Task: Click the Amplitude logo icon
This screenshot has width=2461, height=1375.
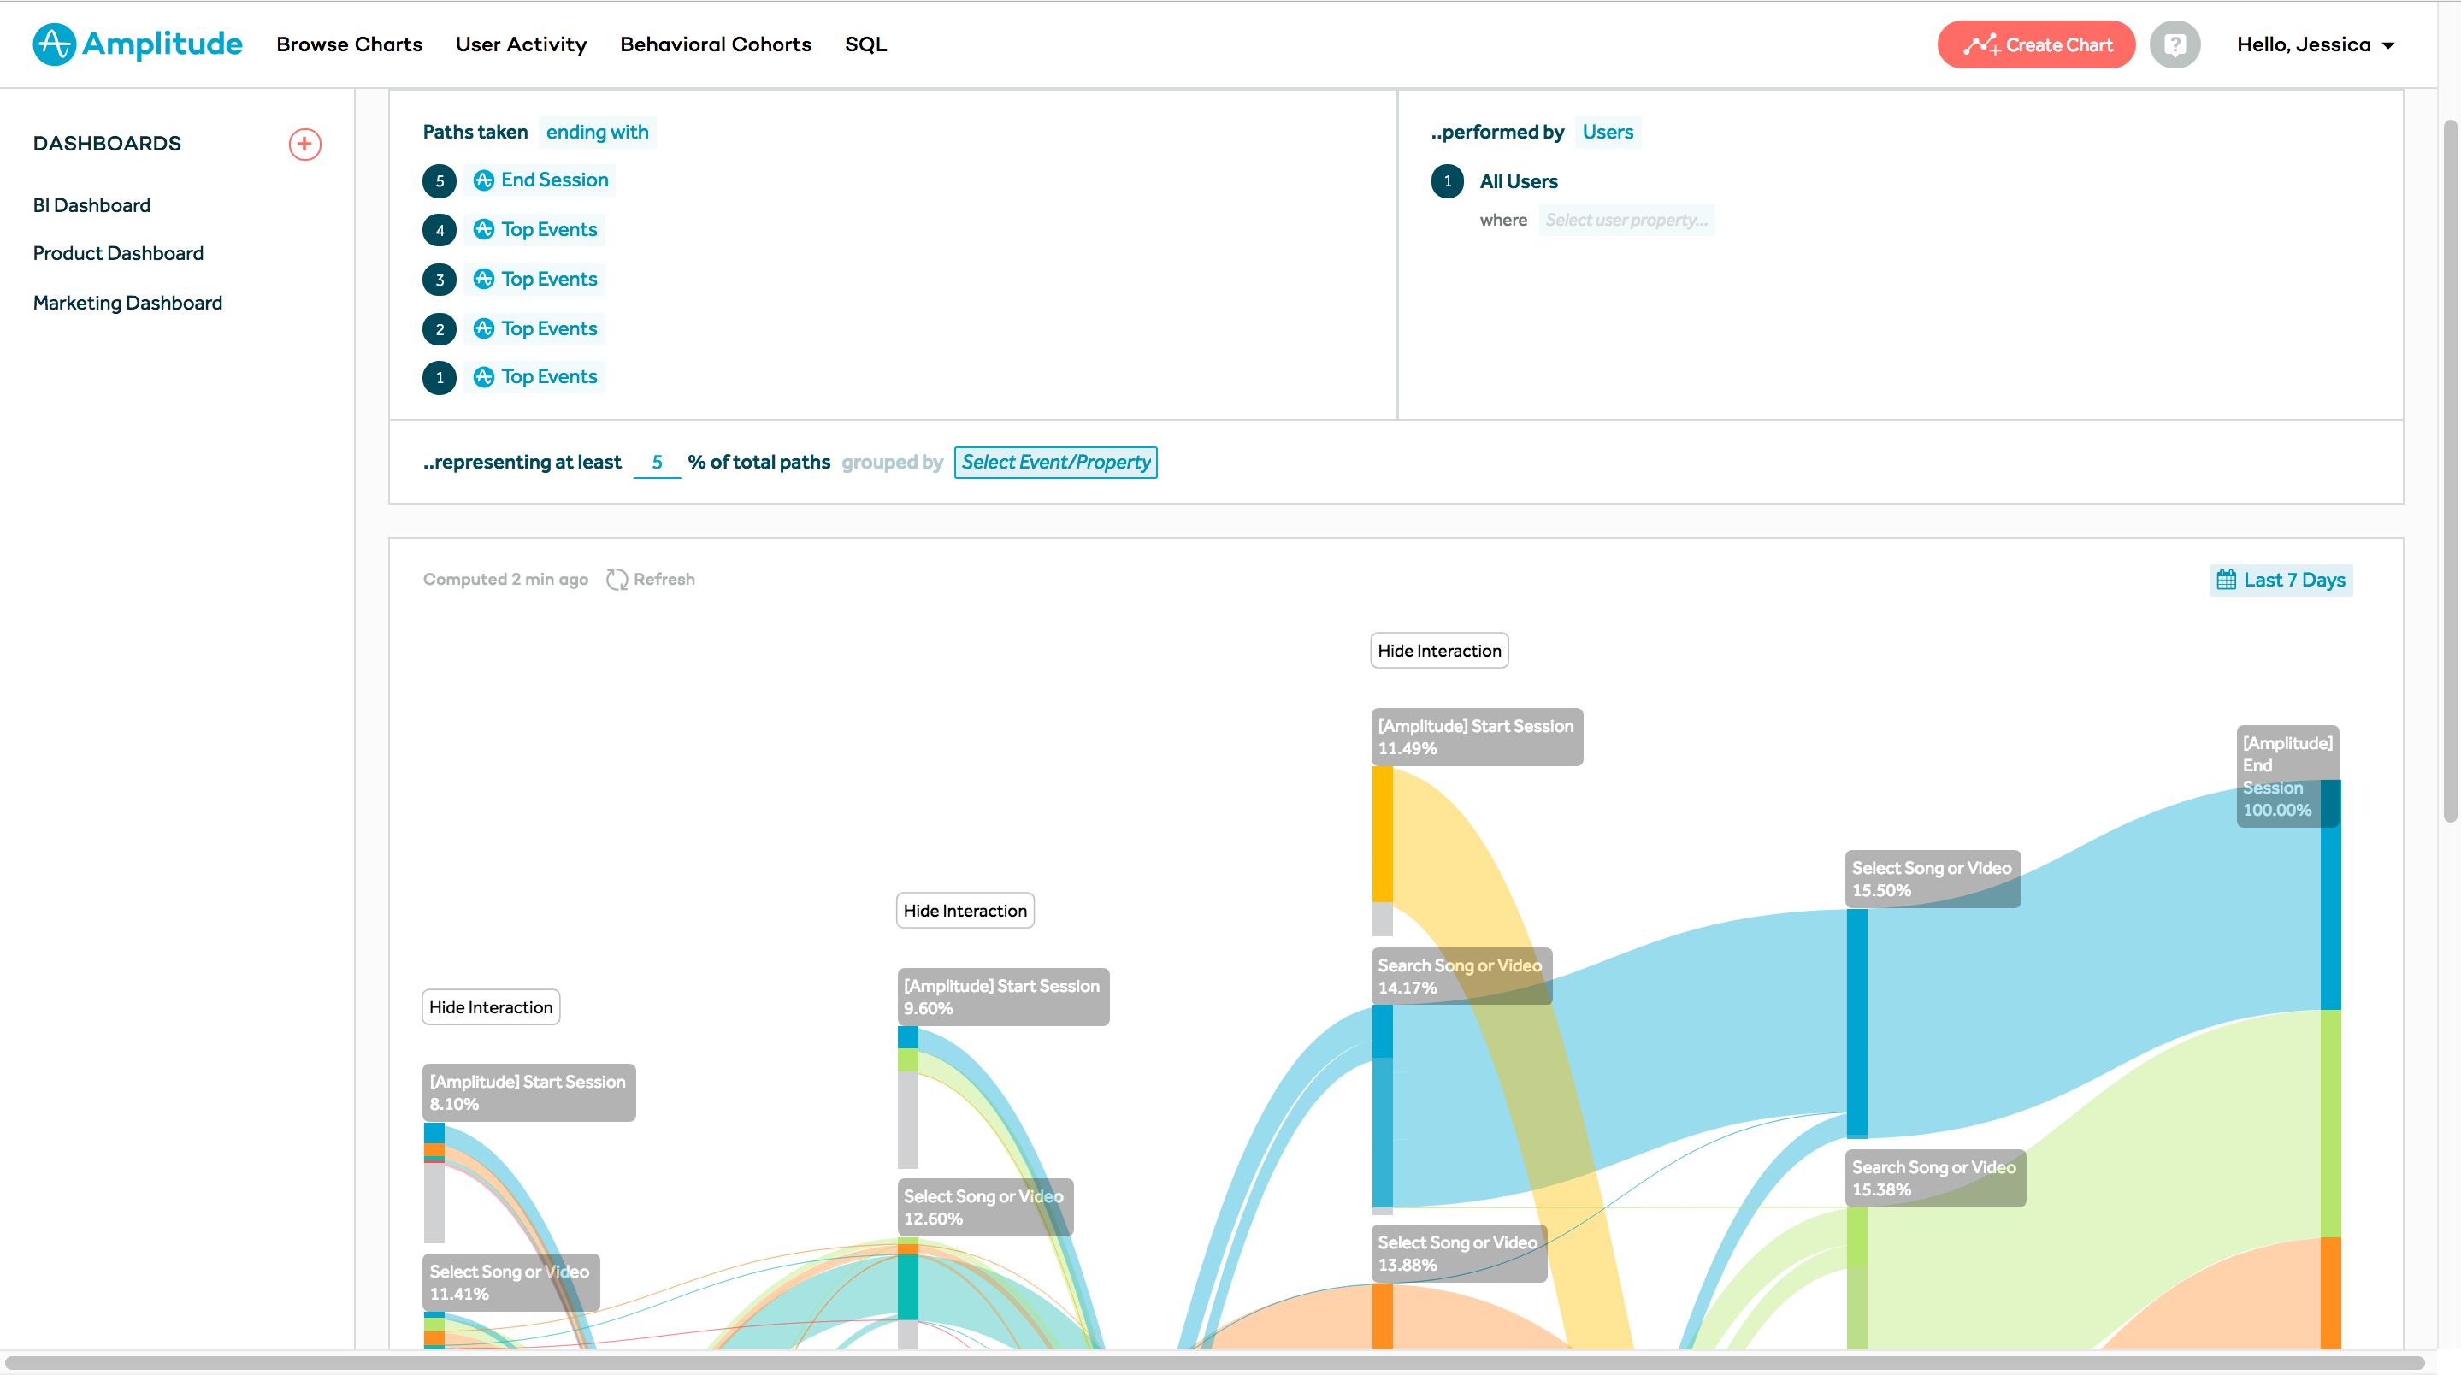Action: [x=54, y=44]
